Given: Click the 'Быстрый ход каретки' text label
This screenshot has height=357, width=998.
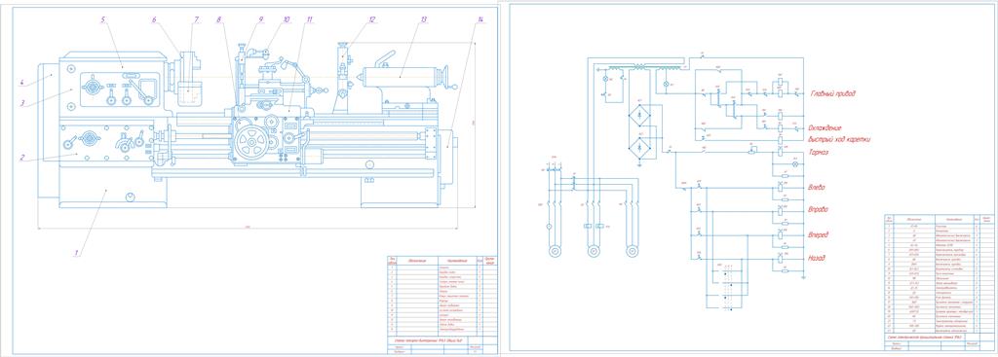Looking at the screenshot, I should [839, 139].
